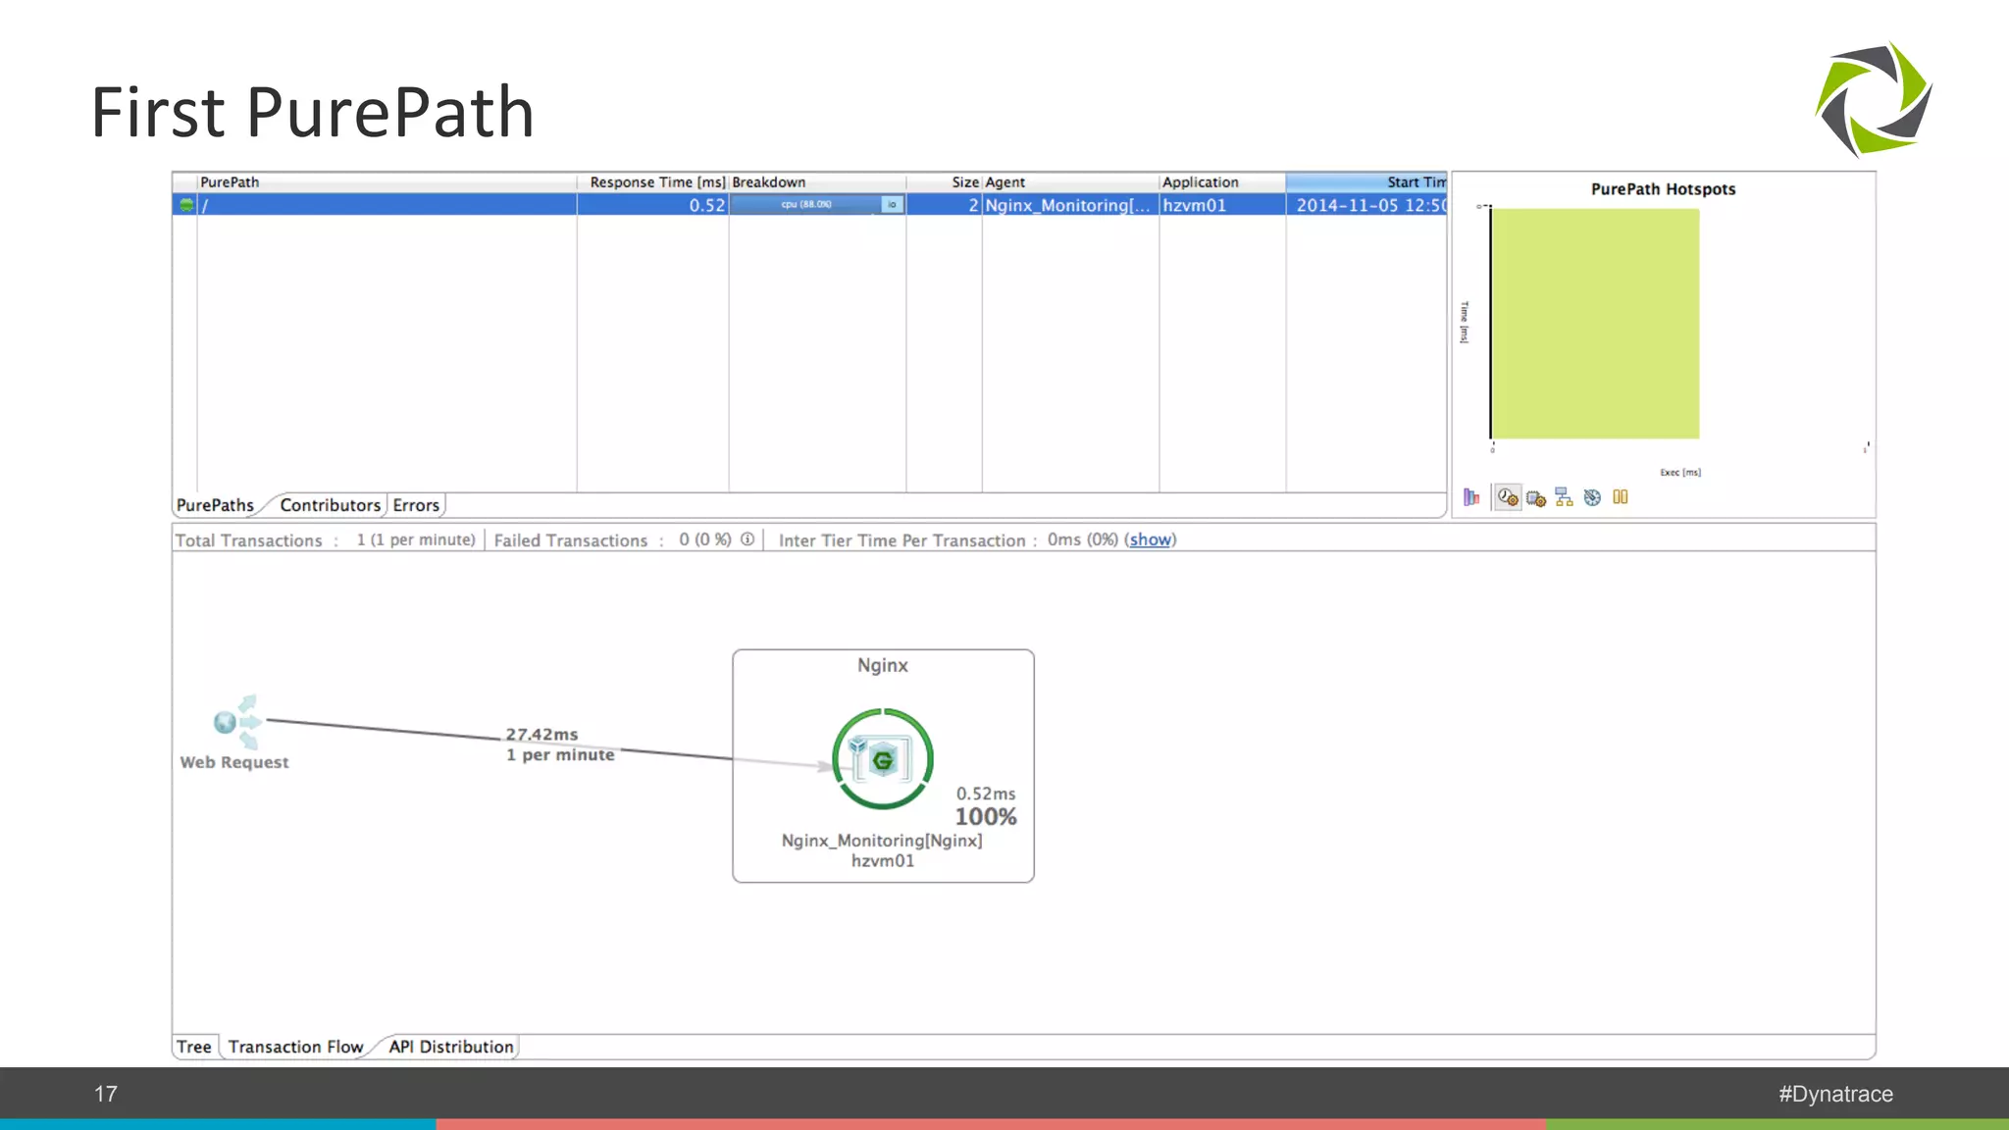The height and width of the screenshot is (1130, 2009).
Task: Click the io segment in the Breakdown bar
Action: pos(892,204)
